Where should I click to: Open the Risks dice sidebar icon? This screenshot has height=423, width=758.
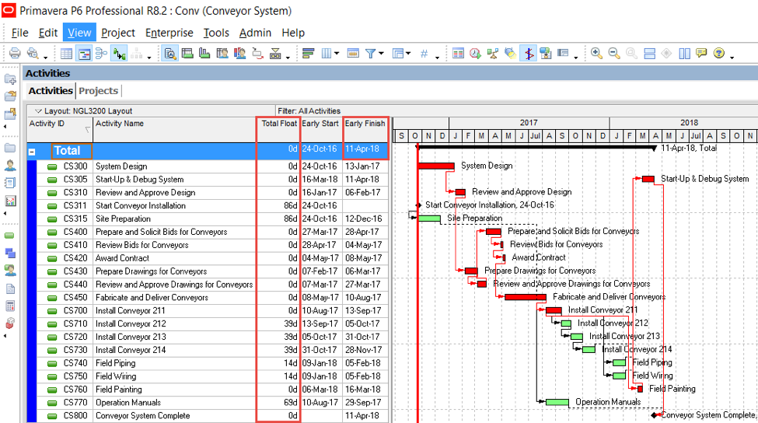pyautogui.click(x=9, y=323)
